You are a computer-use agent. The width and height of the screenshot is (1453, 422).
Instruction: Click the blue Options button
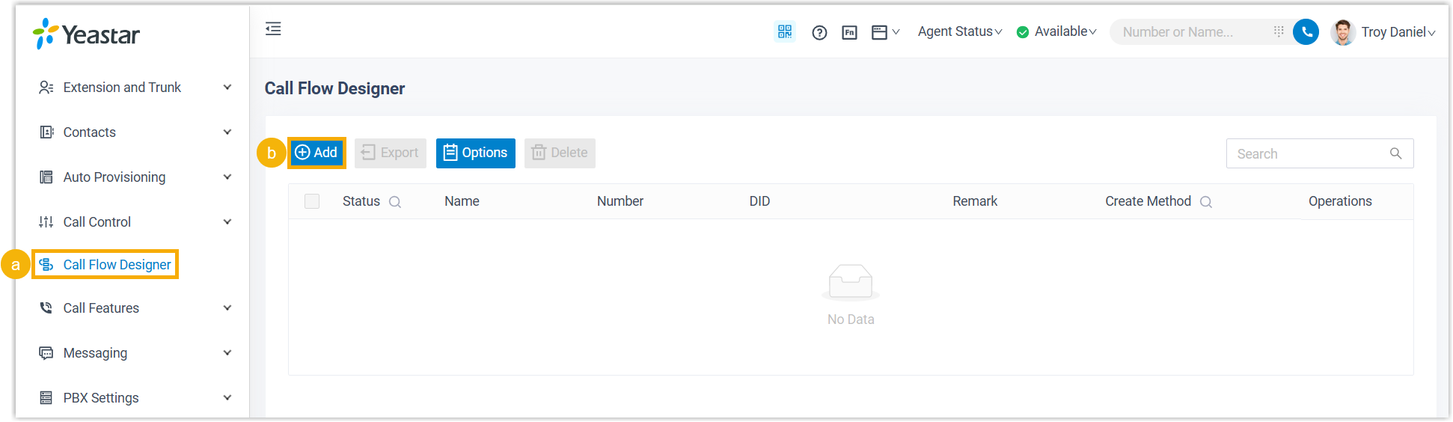coord(475,153)
